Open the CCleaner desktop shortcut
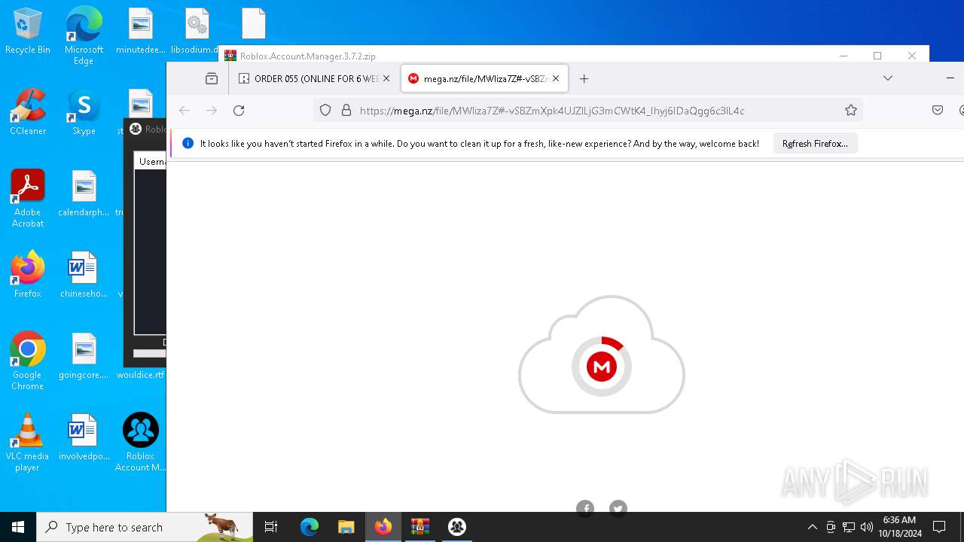Image resolution: width=964 pixels, height=542 pixels. 27,113
